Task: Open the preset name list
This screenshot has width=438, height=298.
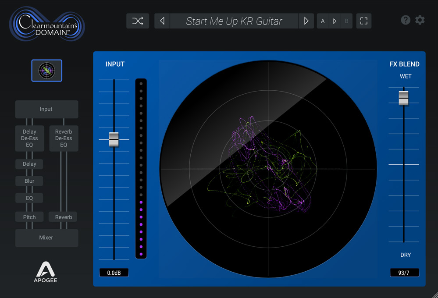Action: pos(234,21)
